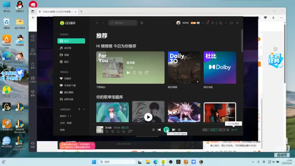Viewport: 295px width, 166px height.
Task: Open QQ Music icon in the taskbar
Action: 163,162
